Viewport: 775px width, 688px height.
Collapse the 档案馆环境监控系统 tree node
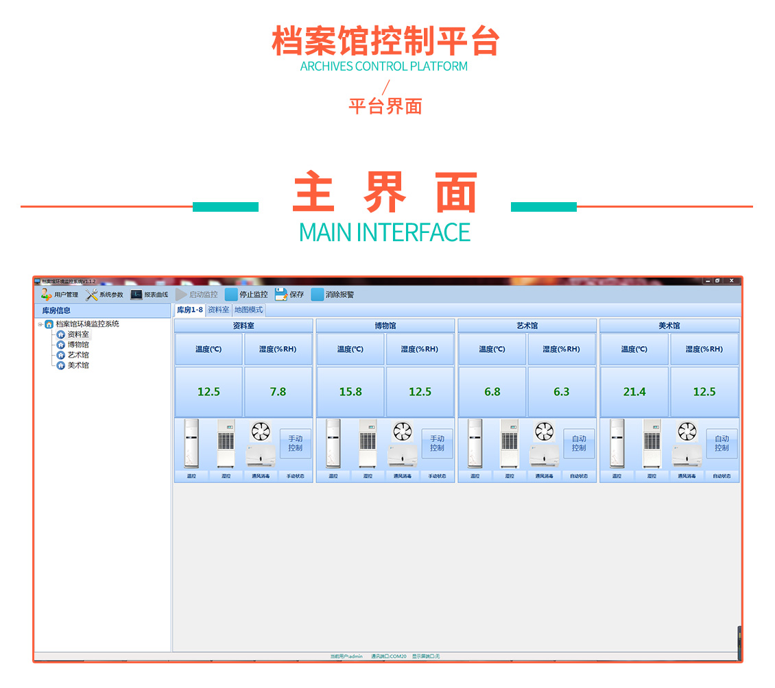click(x=40, y=325)
